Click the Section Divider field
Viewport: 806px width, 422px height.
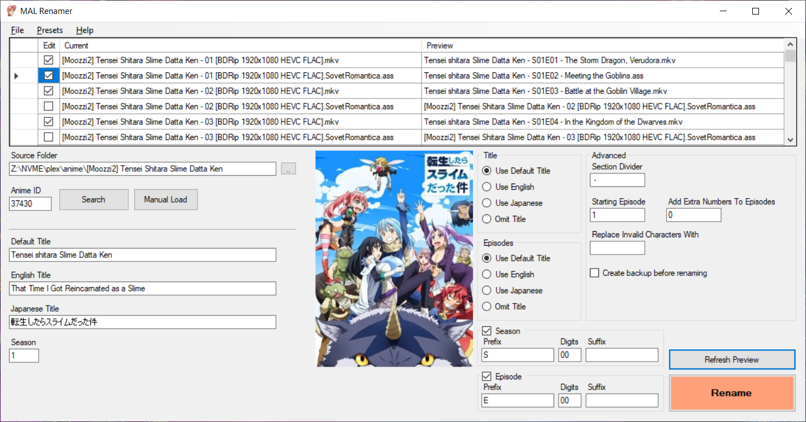[x=617, y=180]
